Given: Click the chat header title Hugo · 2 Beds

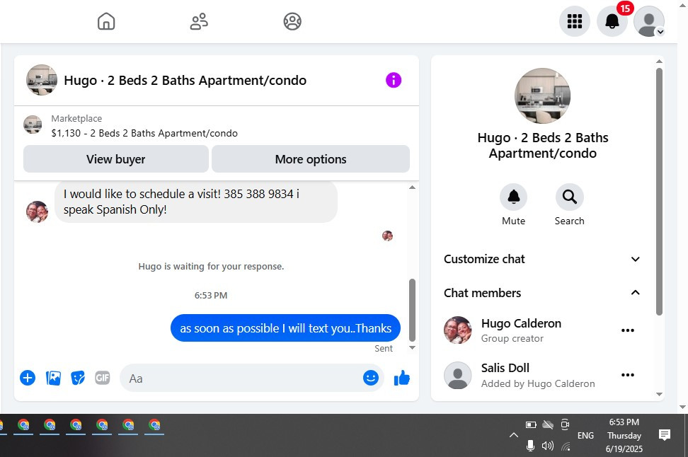Looking at the screenshot, I should (185, 80).
